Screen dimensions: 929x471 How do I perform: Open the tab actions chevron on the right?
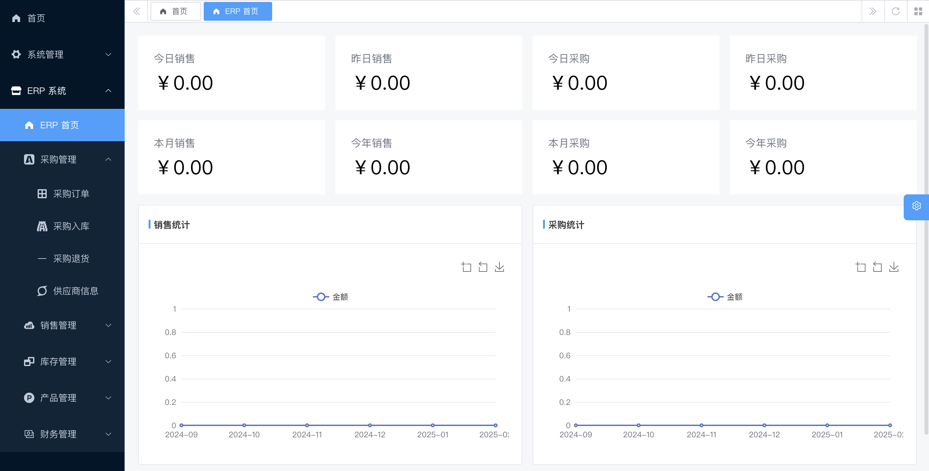(873, 11)
